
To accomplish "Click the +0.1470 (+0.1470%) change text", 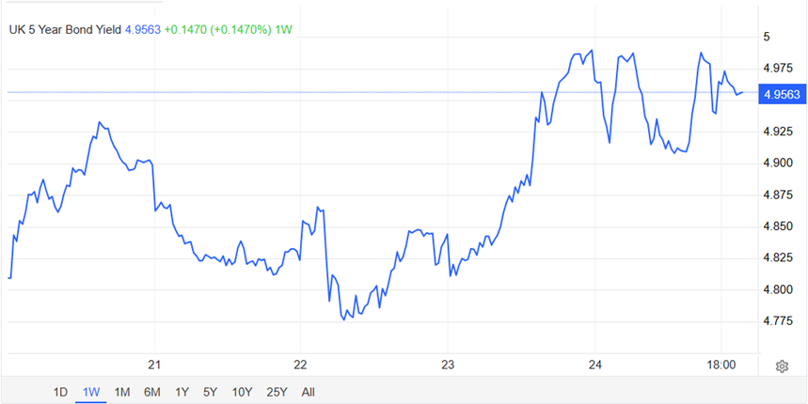I will (x=218, y=30).
